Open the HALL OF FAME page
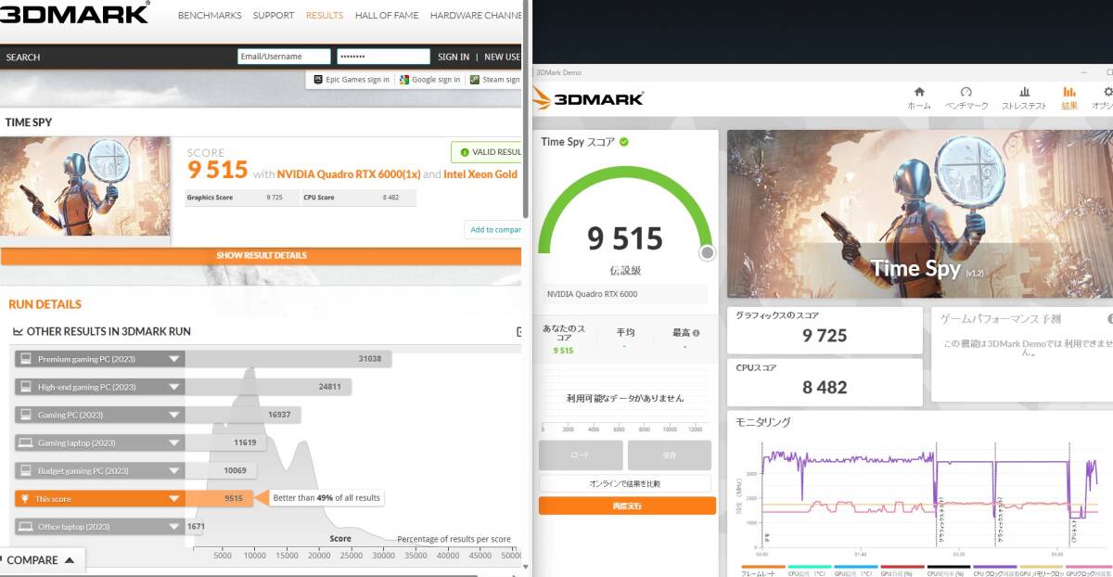 [x=387, y=16]
